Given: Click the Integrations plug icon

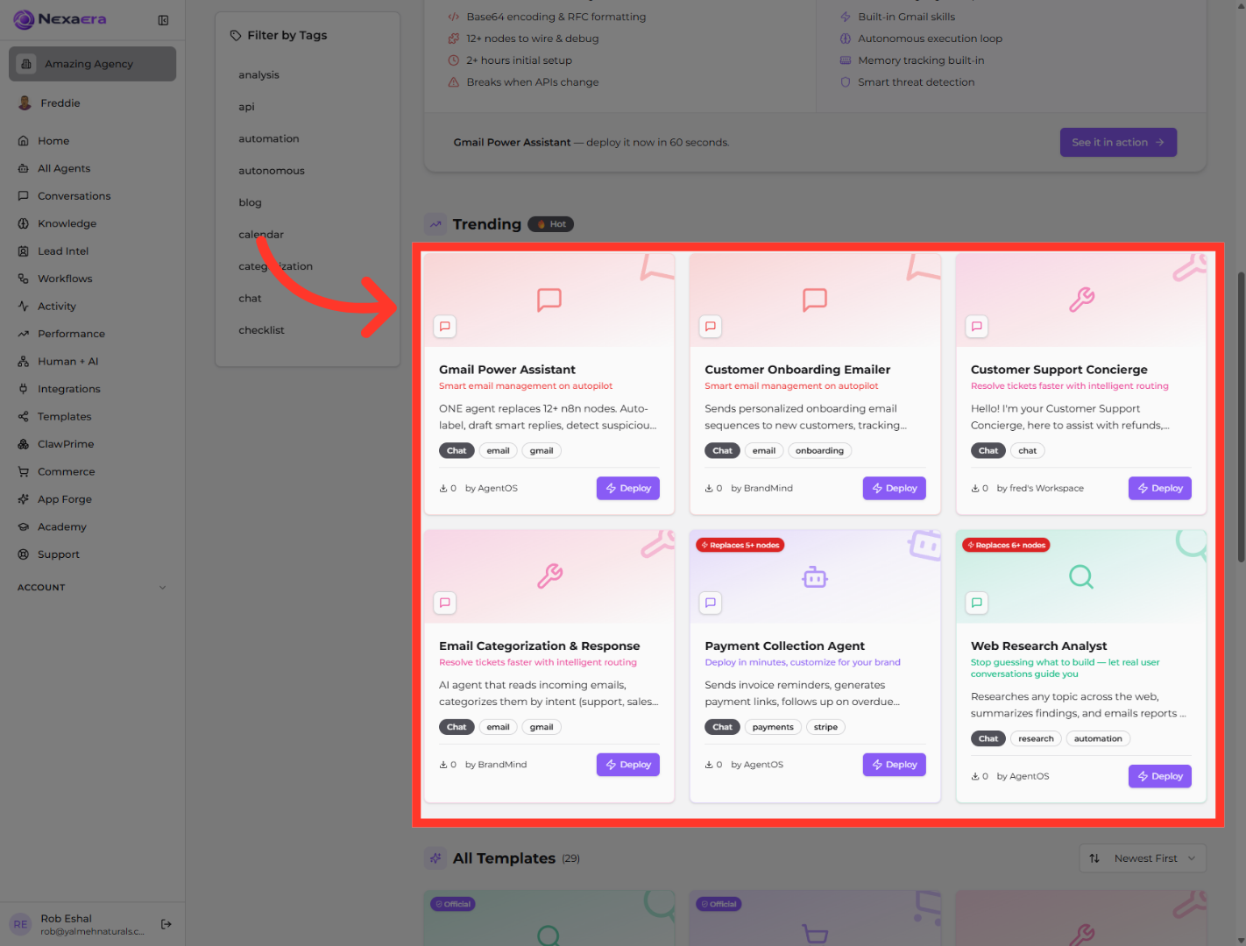Looking at the screenshot, I should 24,389.
